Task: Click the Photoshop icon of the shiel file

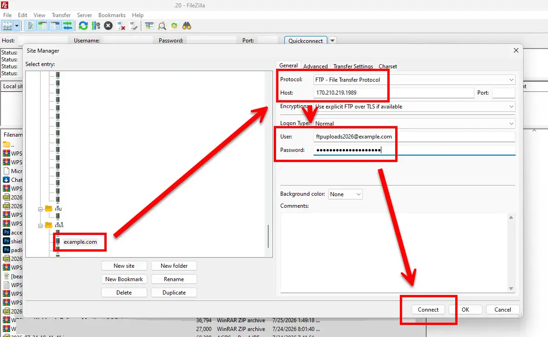Action: [x=6, y=241]
